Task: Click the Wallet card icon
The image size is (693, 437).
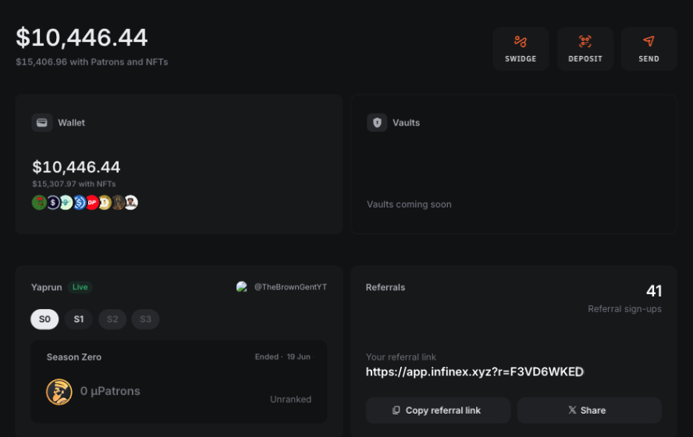Action: click(x=42, y=123)
